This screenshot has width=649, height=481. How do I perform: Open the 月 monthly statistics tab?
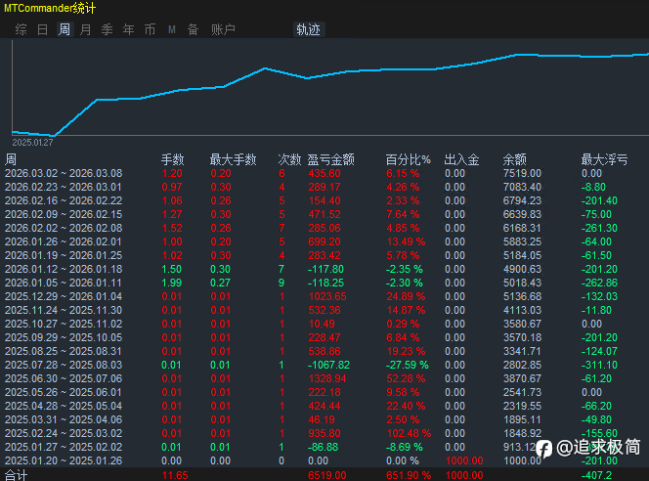pyautogui.click(x=85, y=29)
